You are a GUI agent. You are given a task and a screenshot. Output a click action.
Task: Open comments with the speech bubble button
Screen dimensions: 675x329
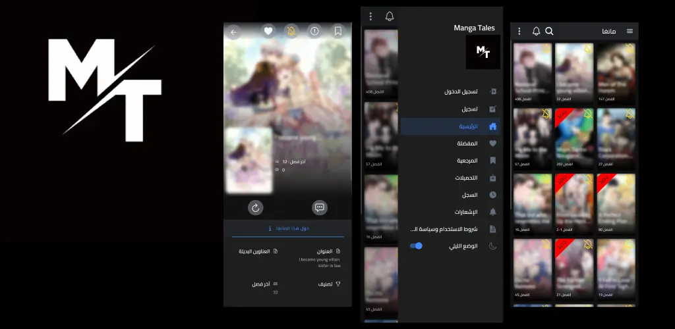point(320,208)
